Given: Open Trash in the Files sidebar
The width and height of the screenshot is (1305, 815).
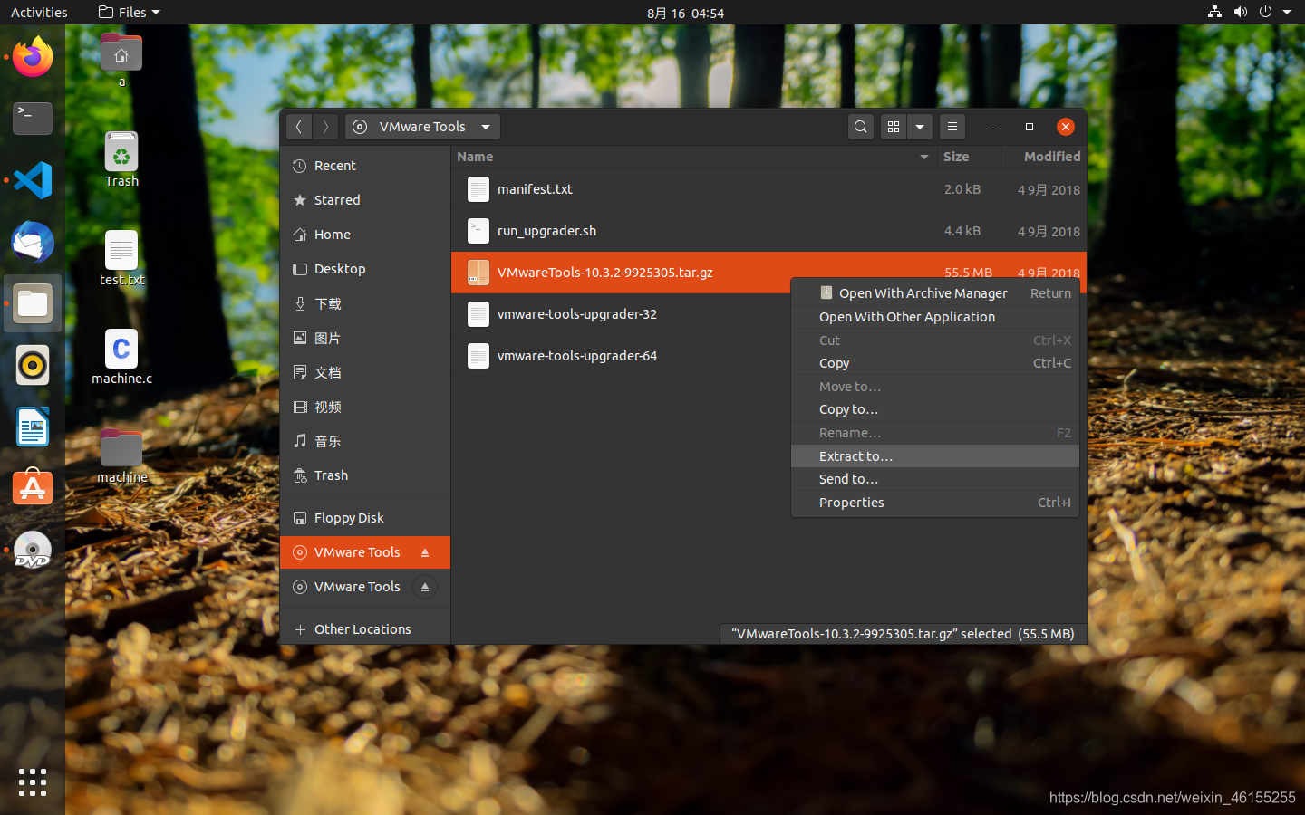Looking at the screenshot, I should point(365,475).
